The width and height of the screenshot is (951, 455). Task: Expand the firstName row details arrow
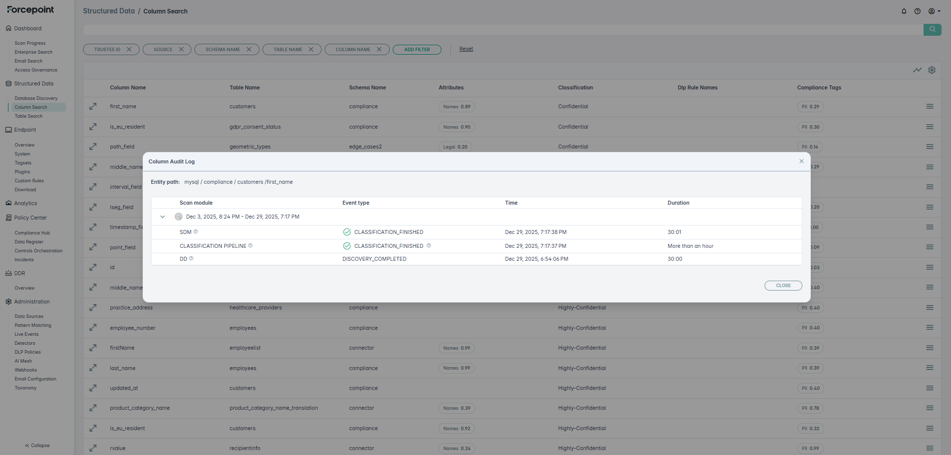[93, 348]
